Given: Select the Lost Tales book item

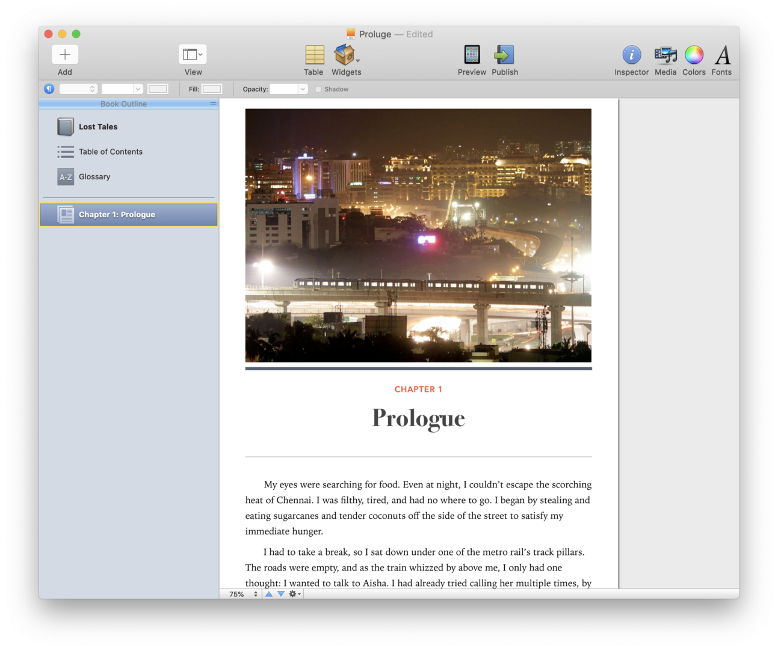Looking at the screenshot, I should (x=98, y=127).
